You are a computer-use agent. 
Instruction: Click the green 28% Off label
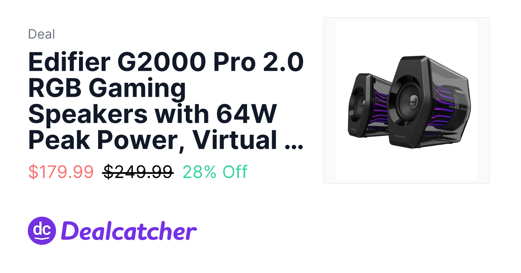(x=215, y=172)
